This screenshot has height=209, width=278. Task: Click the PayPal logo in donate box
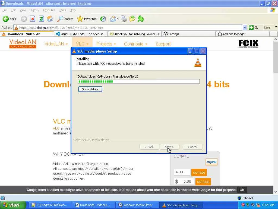[x=211, y=162]
